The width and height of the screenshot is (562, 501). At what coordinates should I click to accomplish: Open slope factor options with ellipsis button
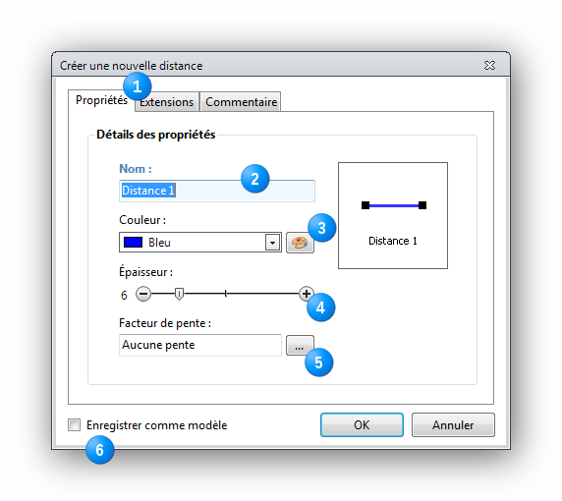coord(300,346)
